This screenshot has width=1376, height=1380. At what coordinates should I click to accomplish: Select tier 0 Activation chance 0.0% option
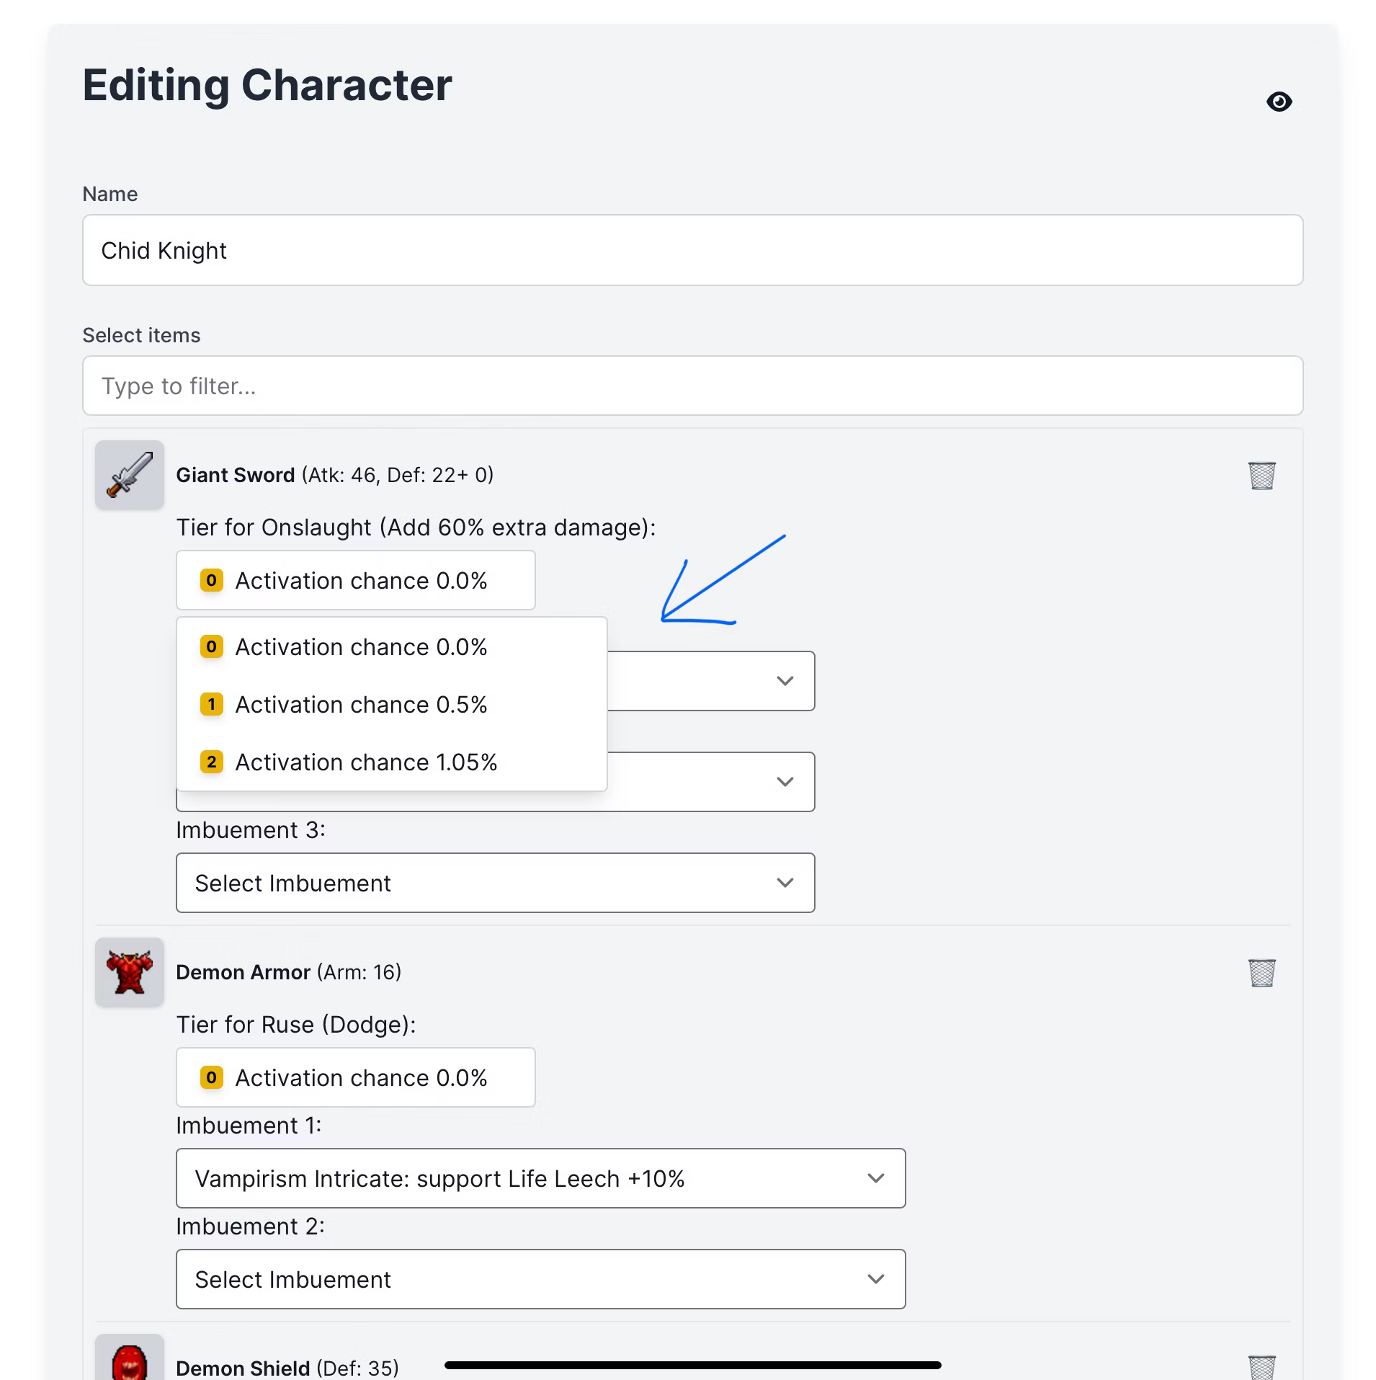coord(391,647)
